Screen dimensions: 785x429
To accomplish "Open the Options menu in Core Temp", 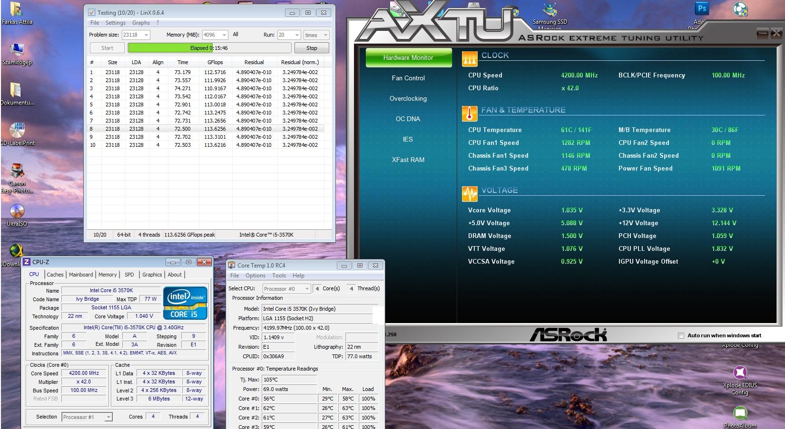I will 255,276.
